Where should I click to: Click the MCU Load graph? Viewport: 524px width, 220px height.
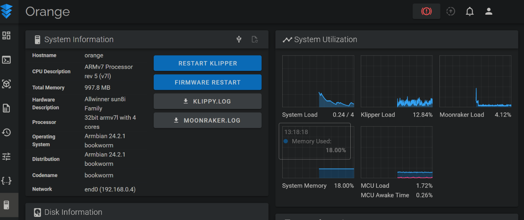[396, 152]
